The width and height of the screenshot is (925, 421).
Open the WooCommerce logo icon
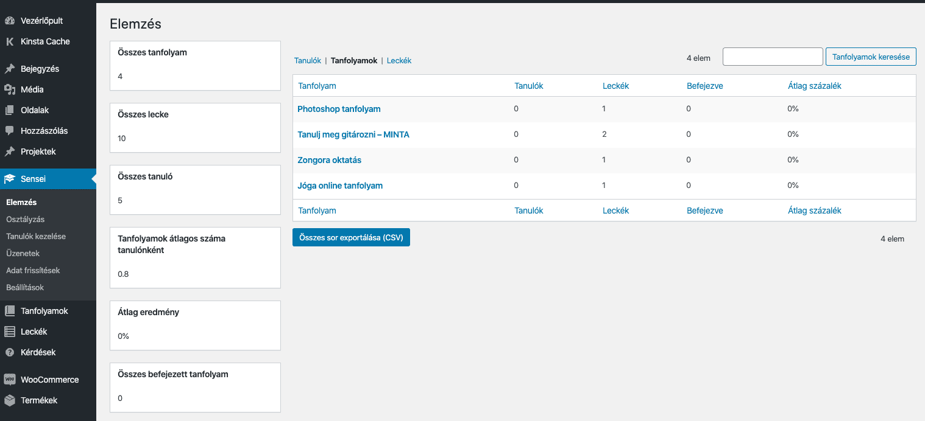pos(10,380)
